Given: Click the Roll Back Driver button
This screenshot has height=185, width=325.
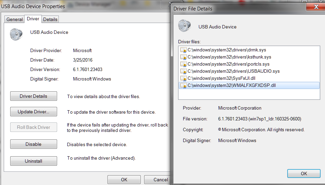Looking at the screenshot, I should tap(34, 127).
